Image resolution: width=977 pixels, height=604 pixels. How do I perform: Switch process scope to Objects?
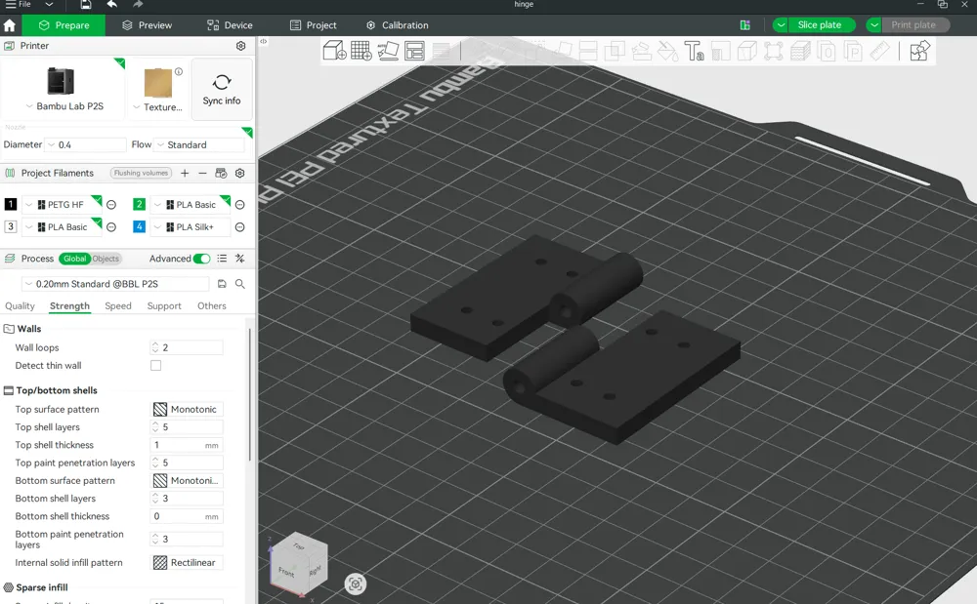click(106, 259)
